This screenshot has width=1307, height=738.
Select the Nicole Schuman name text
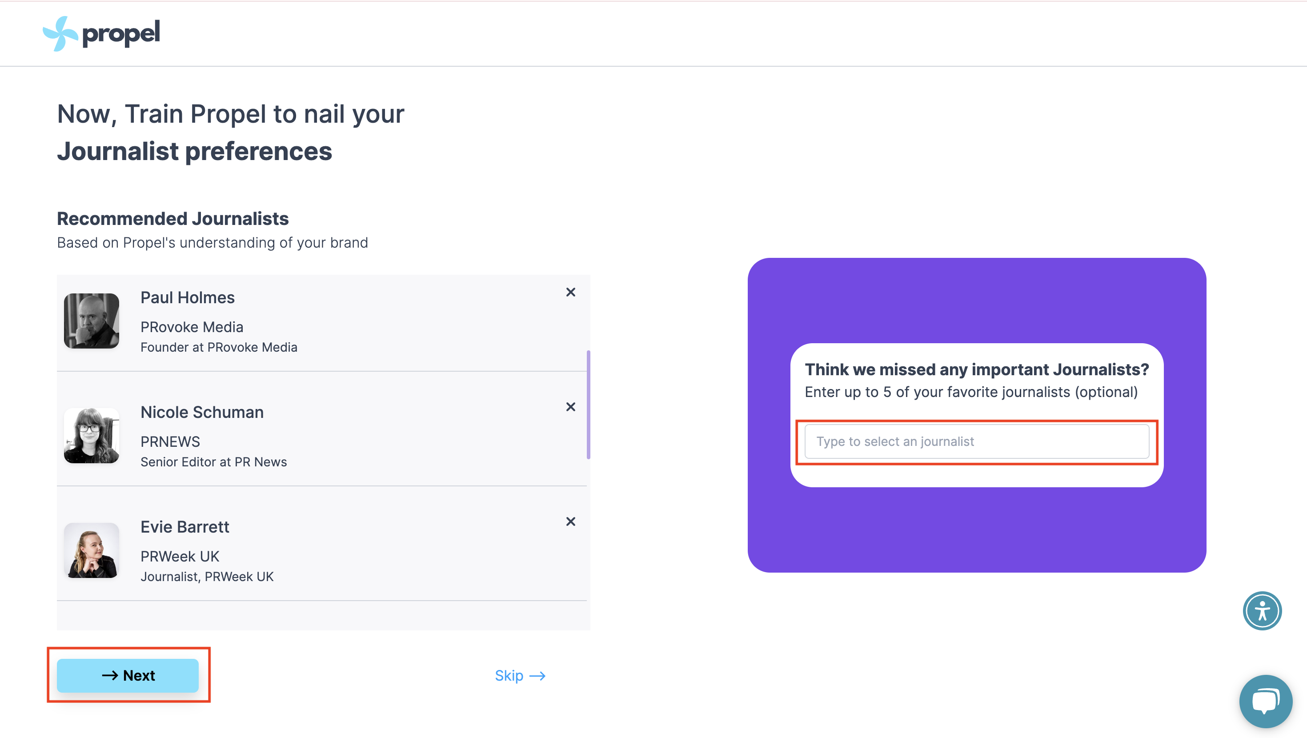point(202,412)
